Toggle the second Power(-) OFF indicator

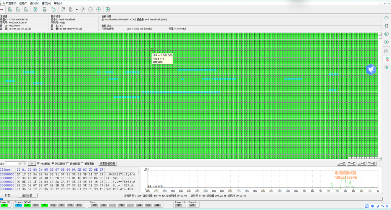192,205
